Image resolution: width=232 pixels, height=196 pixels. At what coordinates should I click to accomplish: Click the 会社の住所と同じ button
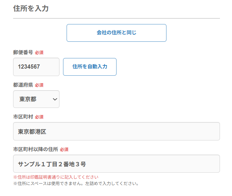tap(116, 33)
